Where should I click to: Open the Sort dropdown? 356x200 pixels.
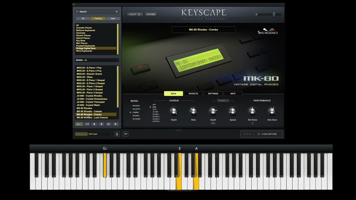click(79, 124)
